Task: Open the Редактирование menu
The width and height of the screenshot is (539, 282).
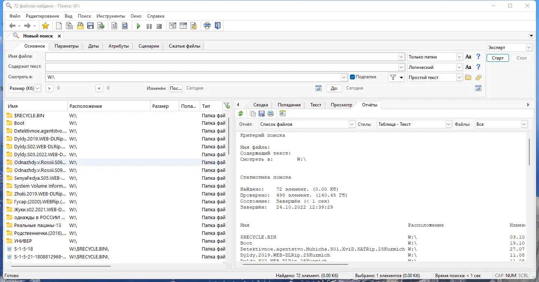Action: [43, 16]
